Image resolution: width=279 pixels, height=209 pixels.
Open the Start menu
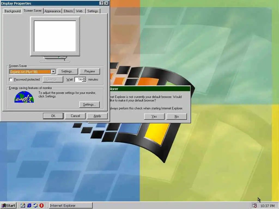coord(8,206)
